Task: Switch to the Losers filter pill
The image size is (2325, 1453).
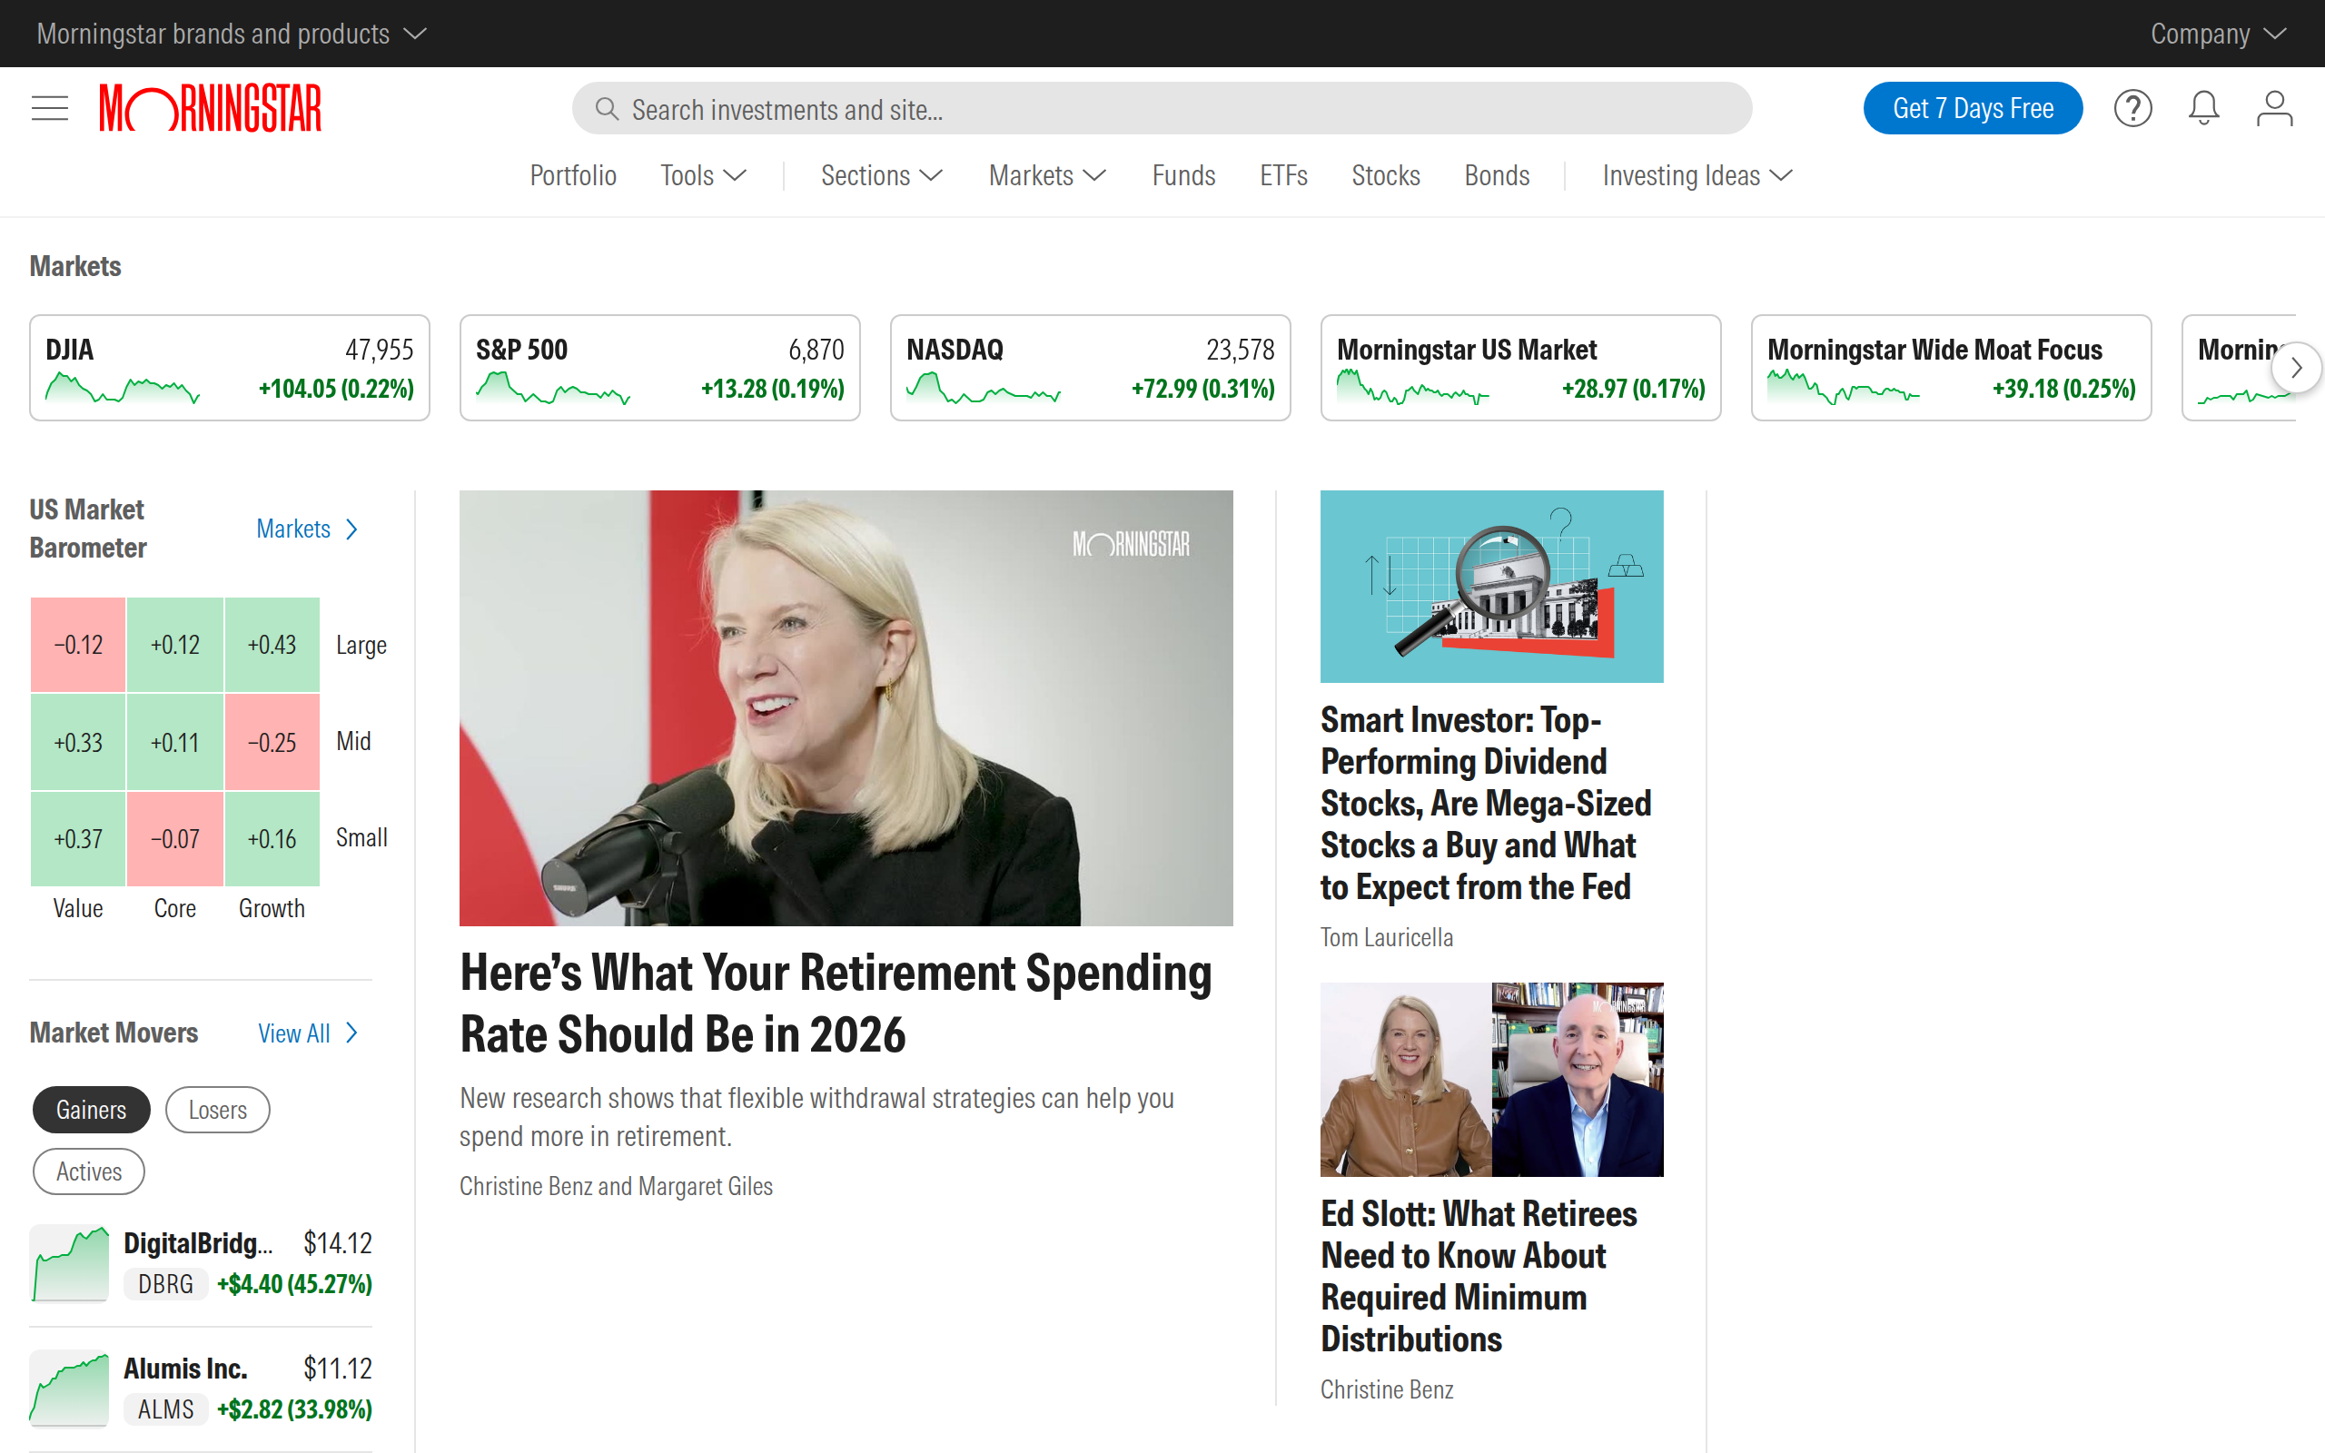Action: [217, 1110]
